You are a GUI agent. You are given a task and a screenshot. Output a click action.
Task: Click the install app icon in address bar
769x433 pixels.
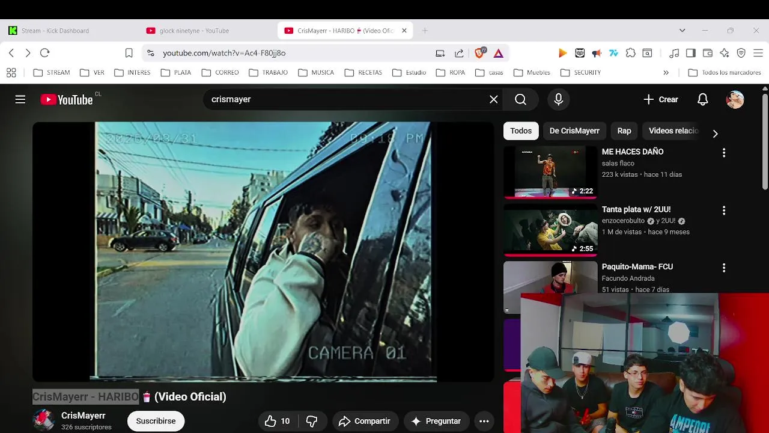[x=440, y=53]
